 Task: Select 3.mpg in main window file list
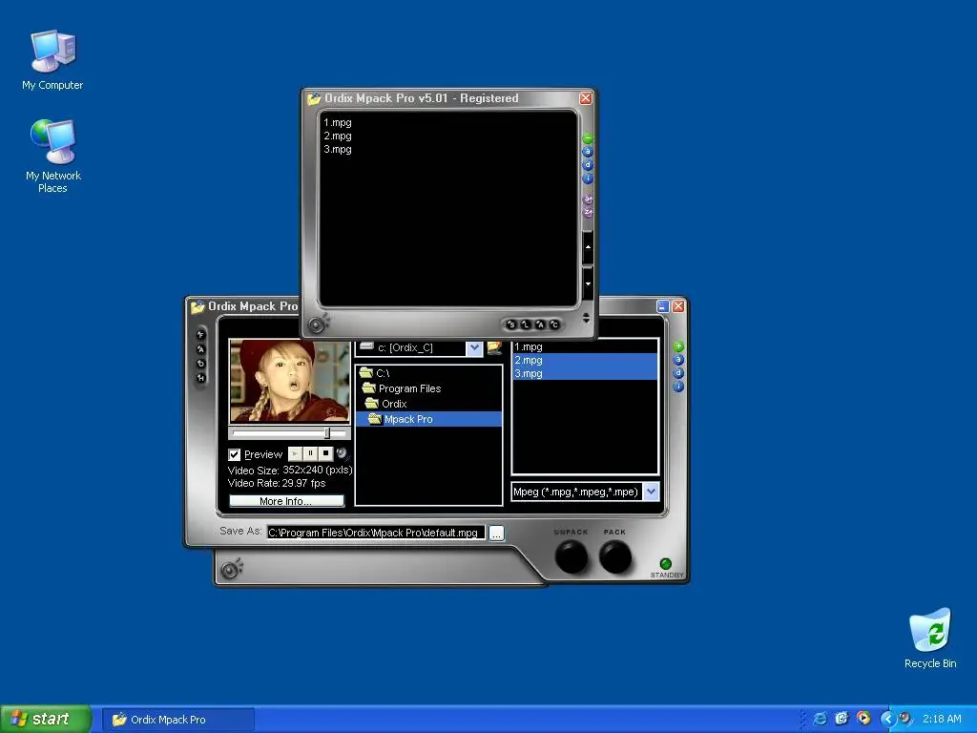[x=585, y=374]
